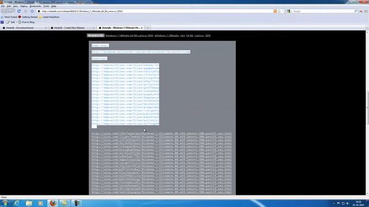Open a new tab with the plus button
Screen dimensions: 369x207
click(x=148, y=28)
